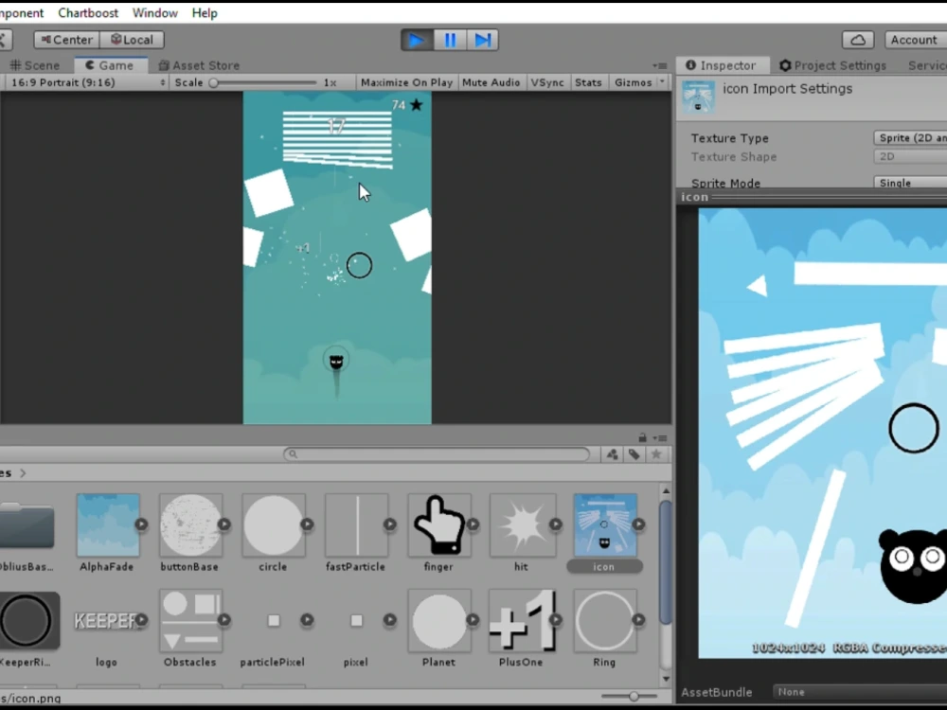
Task: Expand the buttonBase asset arrow
Action: (x=224, y=524)
